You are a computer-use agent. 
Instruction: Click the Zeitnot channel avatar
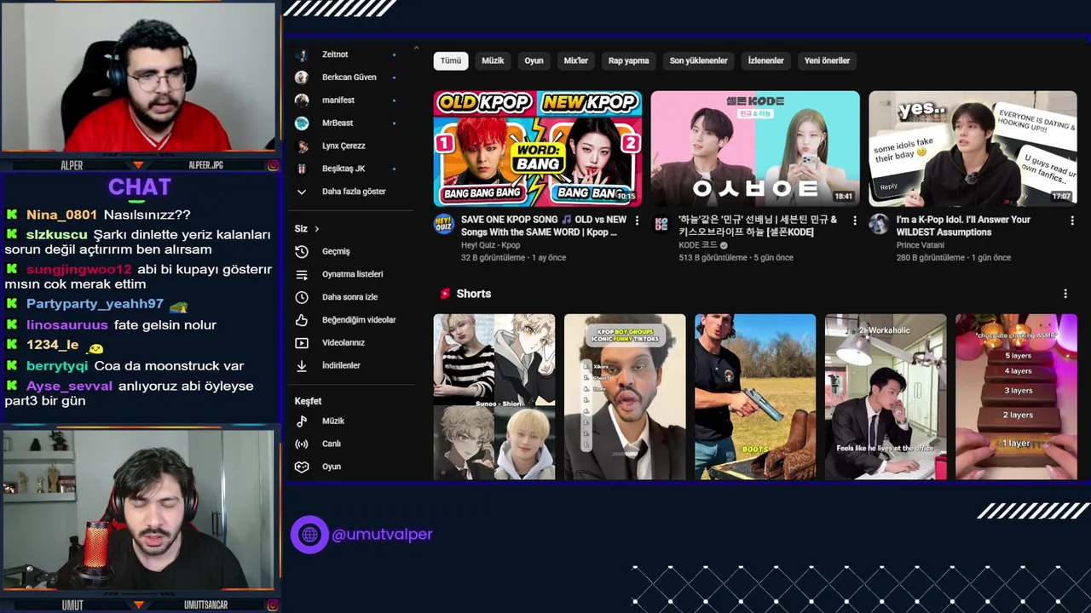pyautogui.click(x=302, y=54)
